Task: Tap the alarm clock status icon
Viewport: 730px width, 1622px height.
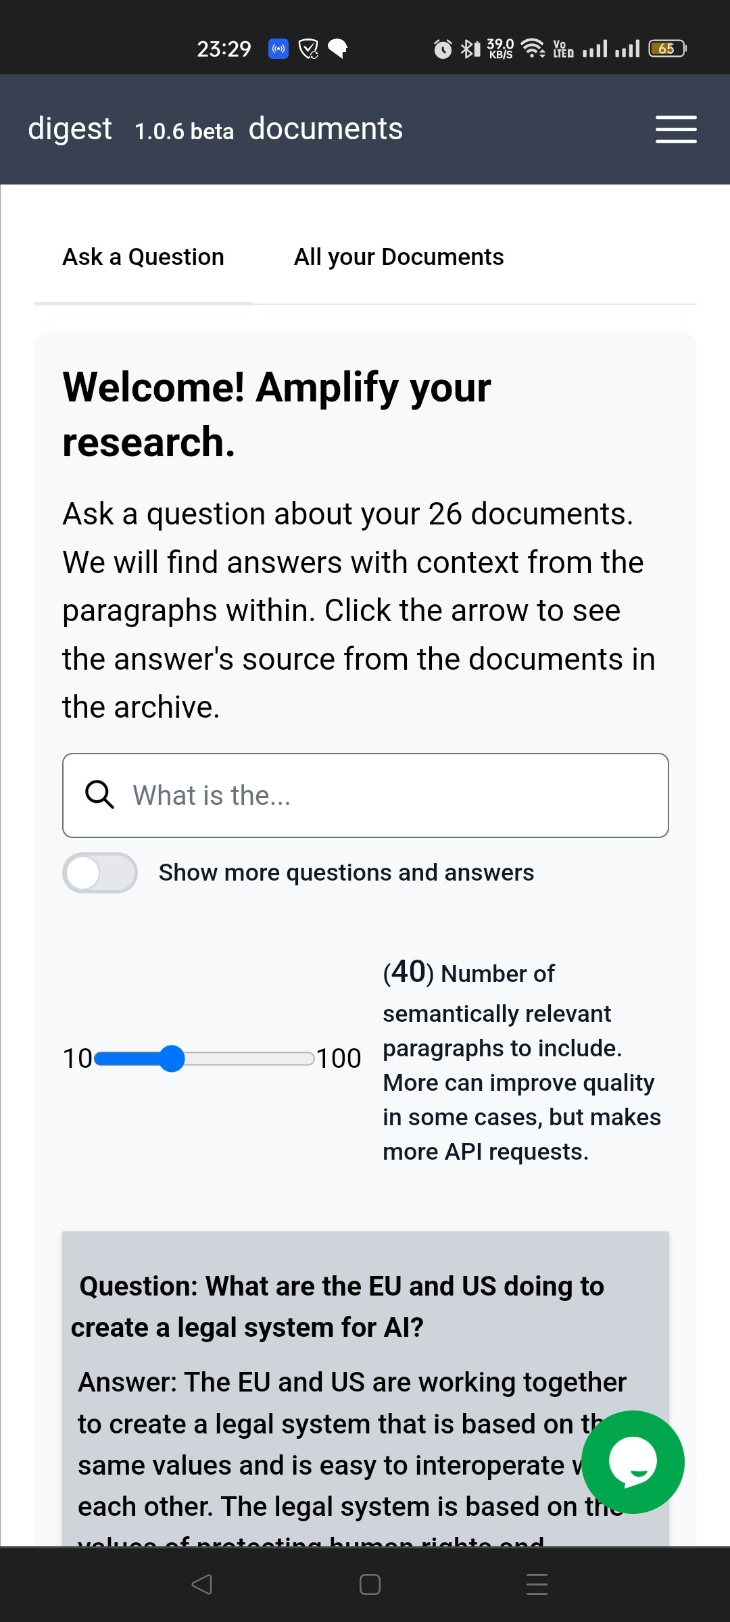Action: tap(443, 49)
